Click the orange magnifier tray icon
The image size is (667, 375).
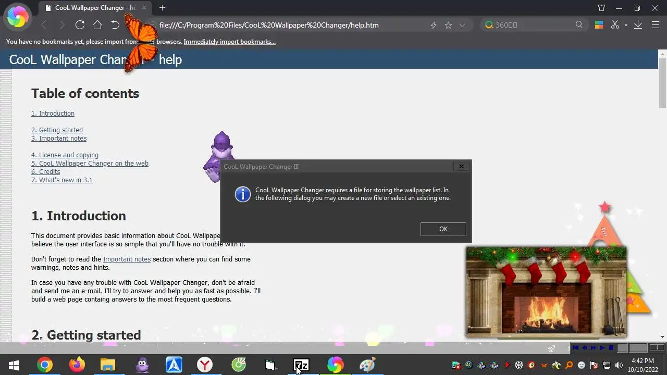coord(569,365)
